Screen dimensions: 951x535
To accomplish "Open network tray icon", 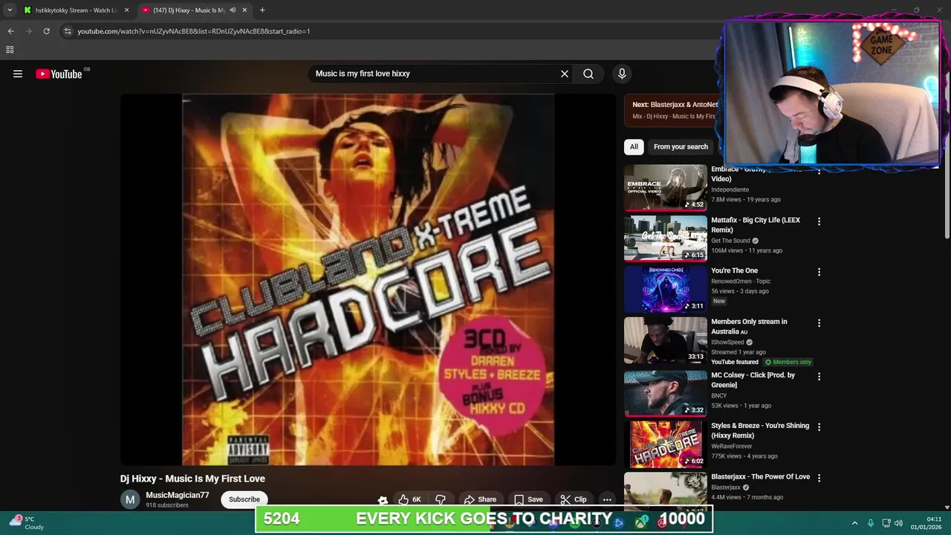I will tap(886, 523).
